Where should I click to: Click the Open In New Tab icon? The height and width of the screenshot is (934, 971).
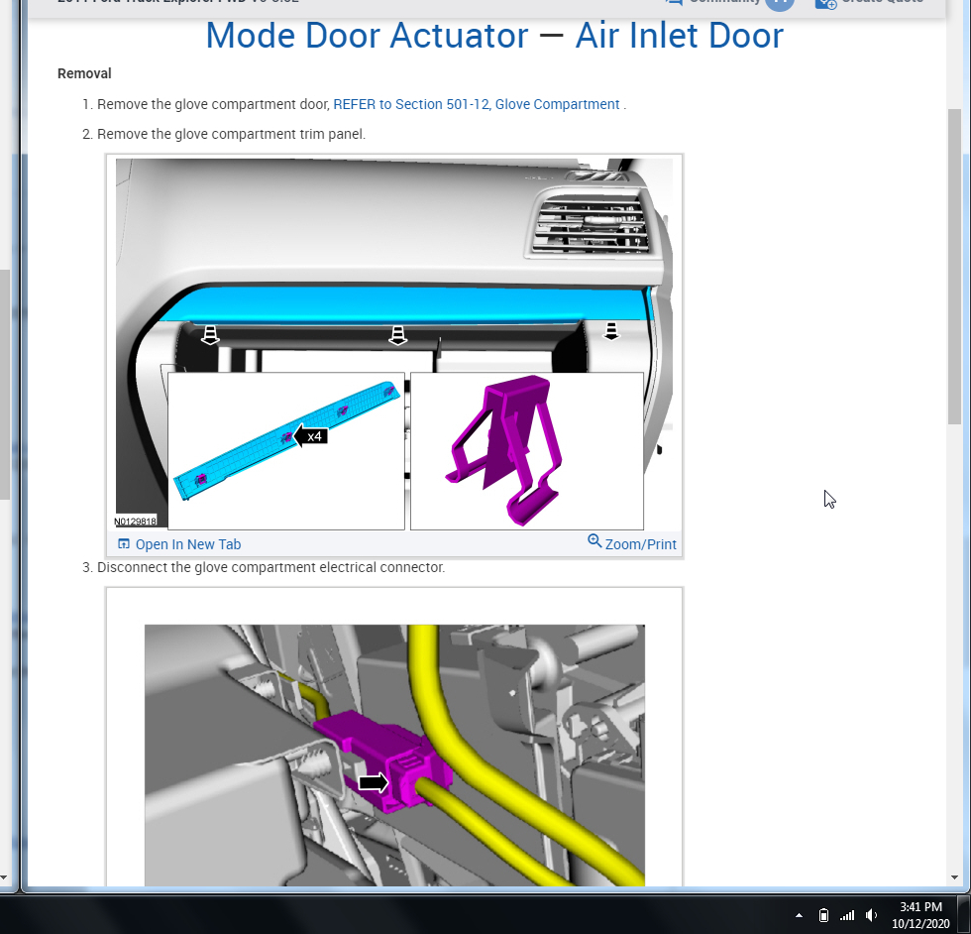click(x=124, y=543)
